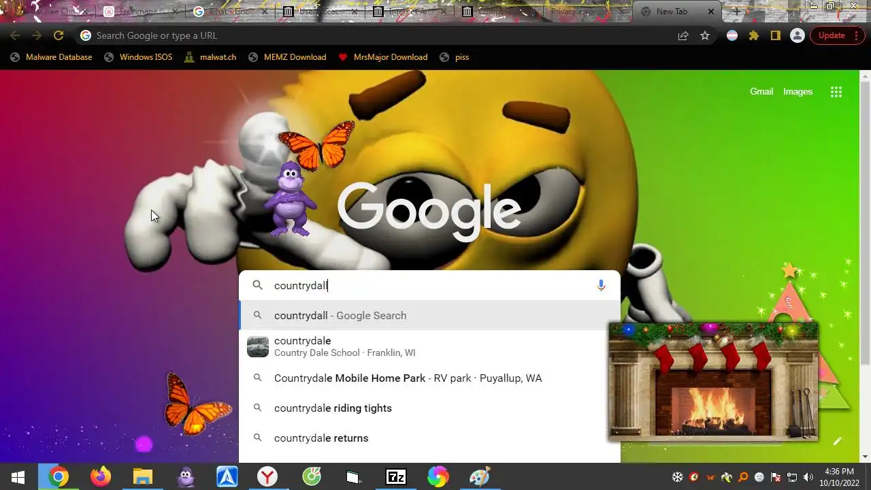Open the piss bookmark
871x490 pixels.
[455, 57]
